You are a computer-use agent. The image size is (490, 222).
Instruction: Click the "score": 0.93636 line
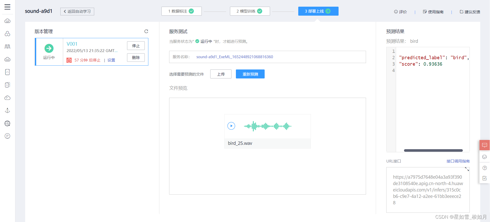421,64
